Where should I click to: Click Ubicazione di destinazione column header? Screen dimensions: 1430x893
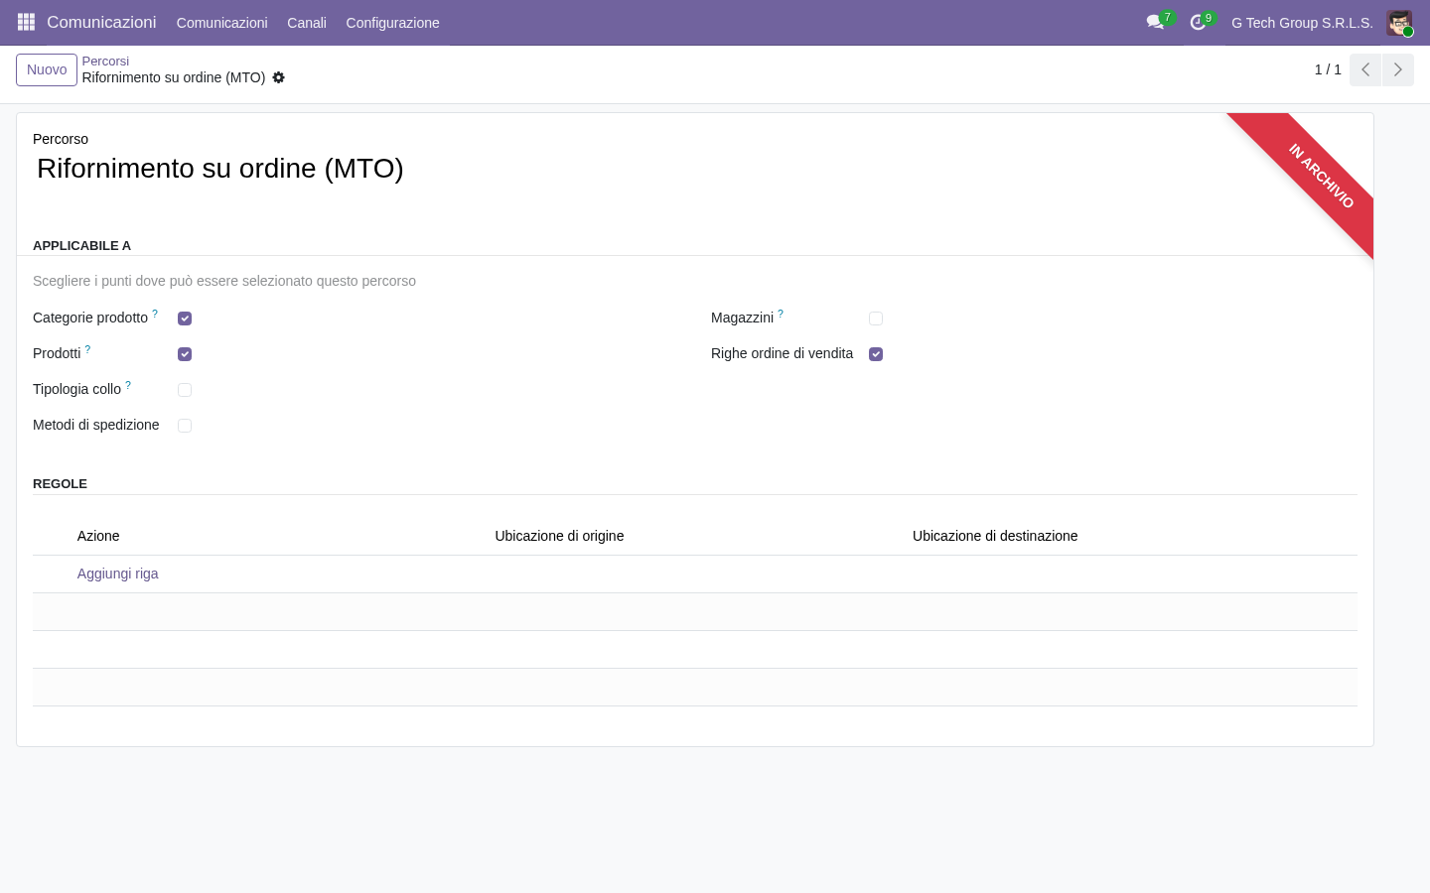[995, 536]
